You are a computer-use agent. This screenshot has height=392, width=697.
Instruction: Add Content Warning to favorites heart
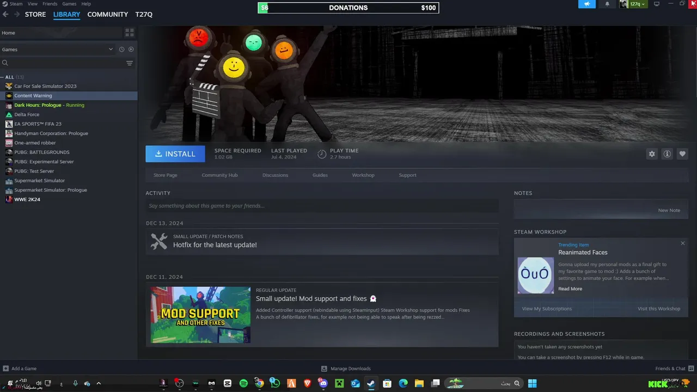[682, 154]
